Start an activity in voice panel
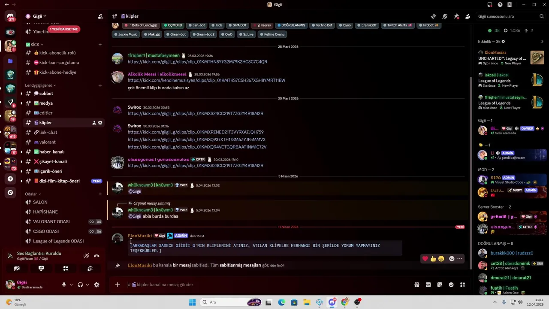 tap(66, 268)
